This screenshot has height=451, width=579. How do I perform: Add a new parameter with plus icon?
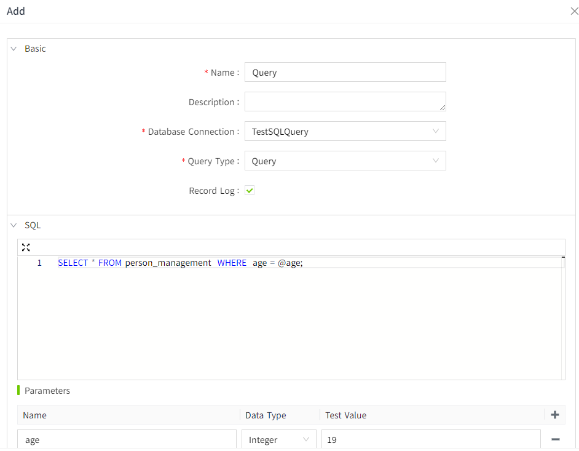click(555, 415)
